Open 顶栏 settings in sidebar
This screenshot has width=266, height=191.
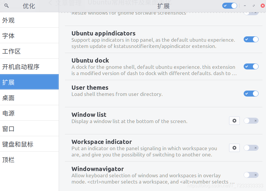click(29, 159)
